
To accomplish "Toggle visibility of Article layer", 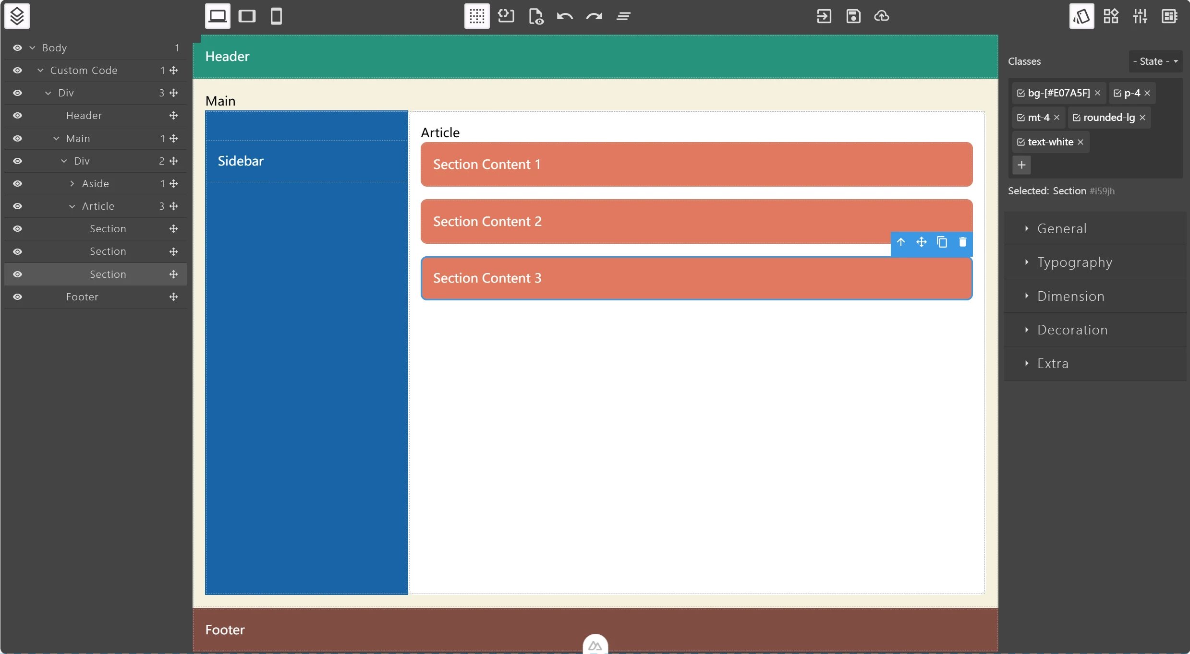I will [18, 206].
